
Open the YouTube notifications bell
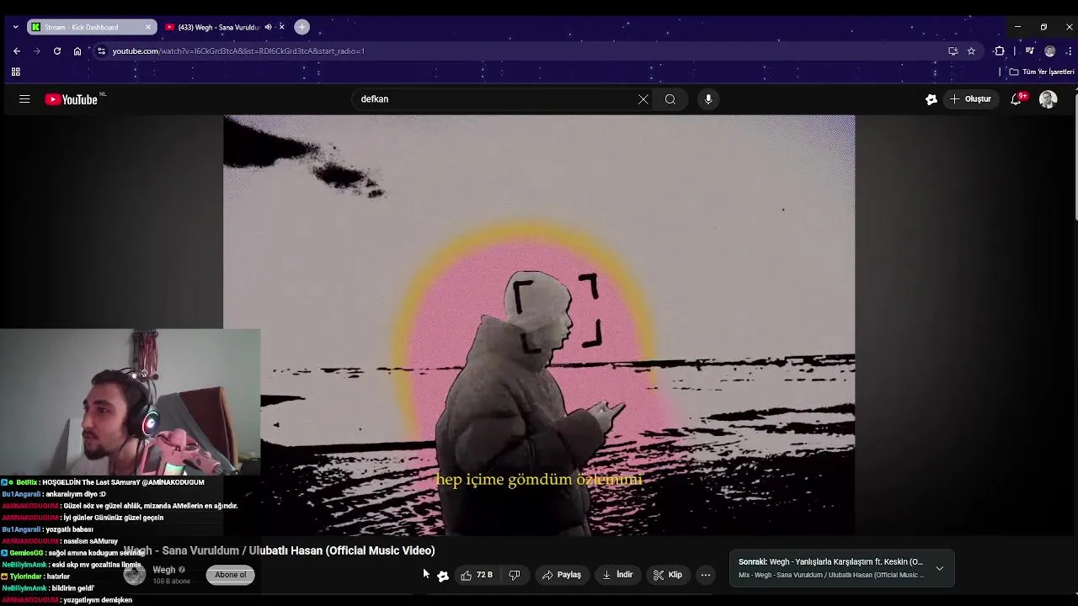(x=1017, y=99)
